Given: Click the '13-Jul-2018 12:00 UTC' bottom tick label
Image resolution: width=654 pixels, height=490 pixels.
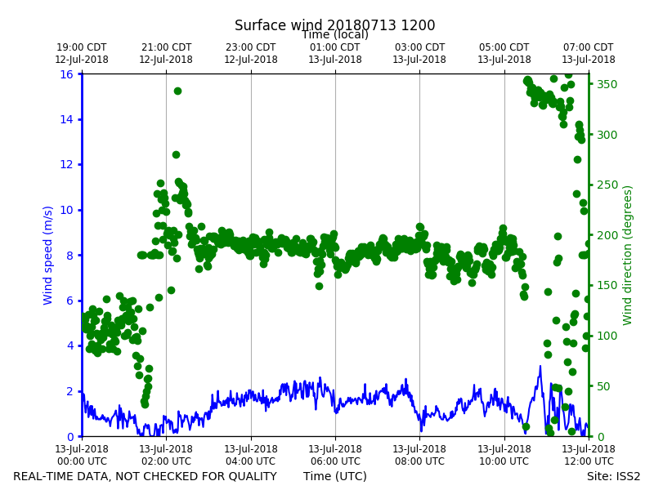Looking at the screenshot, I should tap(589, 455).
